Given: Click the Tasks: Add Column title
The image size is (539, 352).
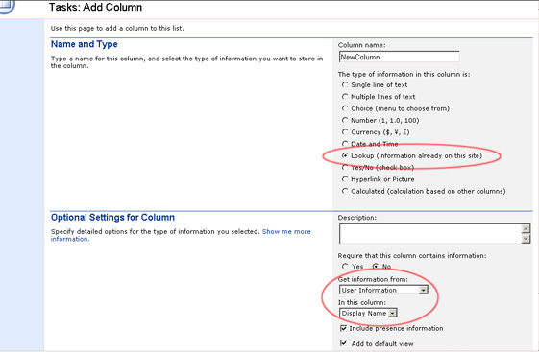Looking at the screenshot, I should pyautogui.click(x=95, y=8).
